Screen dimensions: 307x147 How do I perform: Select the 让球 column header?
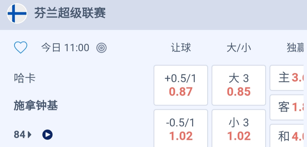(x=181, y=48)
